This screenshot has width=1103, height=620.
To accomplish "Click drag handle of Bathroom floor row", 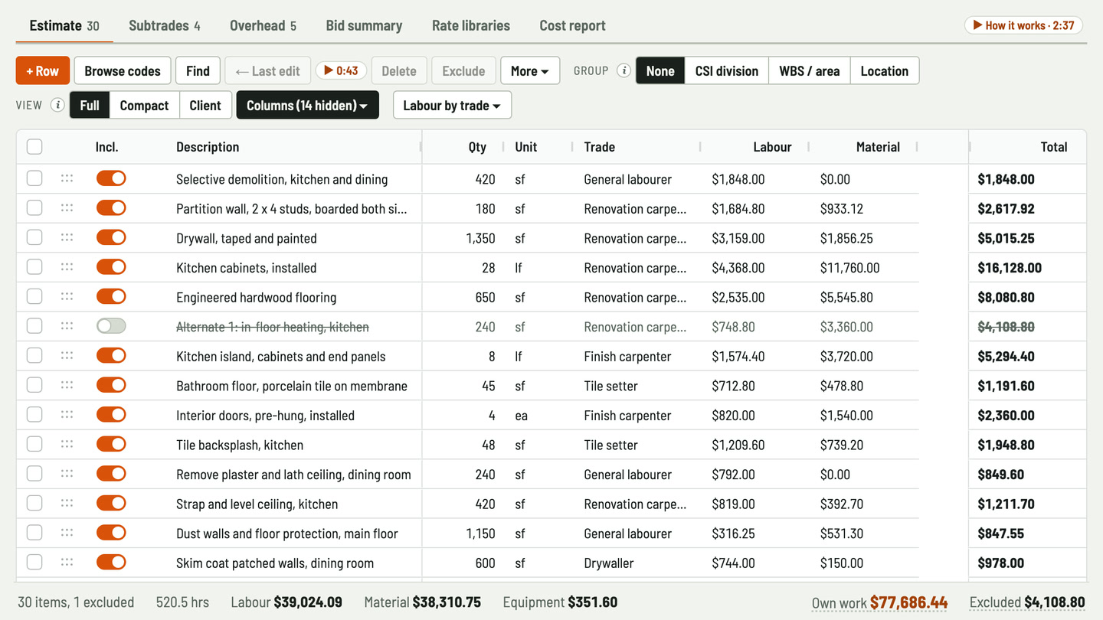I will (67, 385).
